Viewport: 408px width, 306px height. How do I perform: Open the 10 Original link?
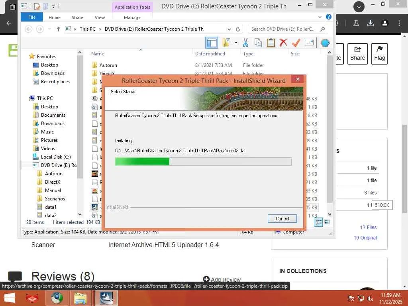click(365, 238)
